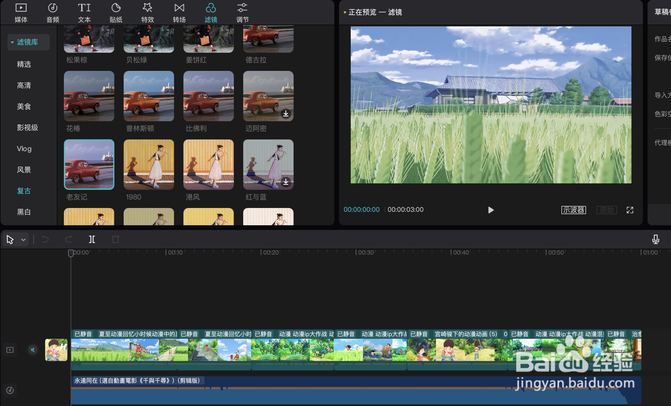Click the current time 00:00:00:00 readout
This screenshot has height=406, width=671.
point(362,210)
